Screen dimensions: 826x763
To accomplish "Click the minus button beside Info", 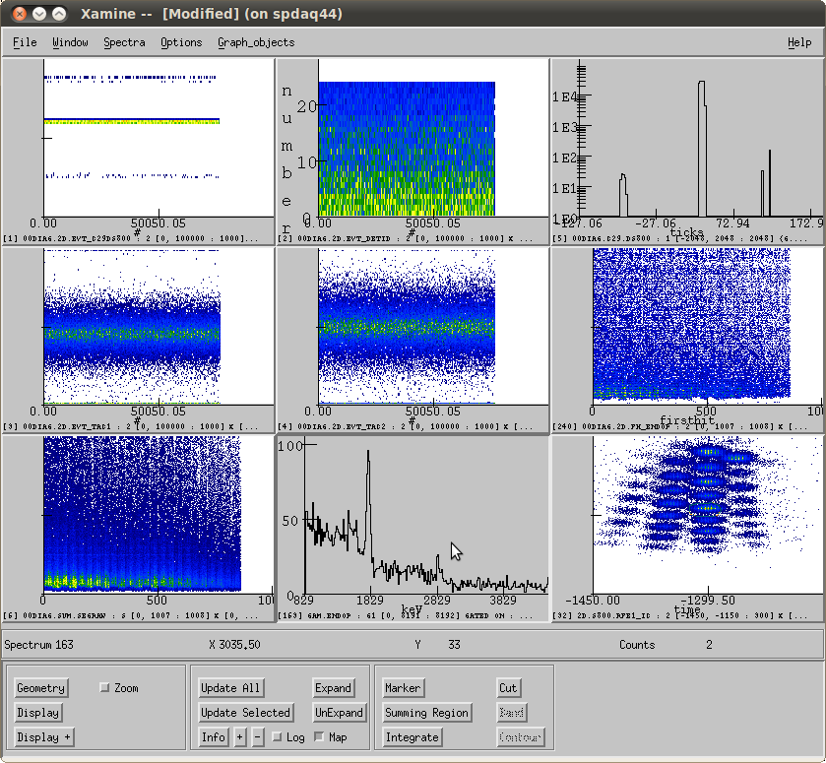I will tap(258, 737).
